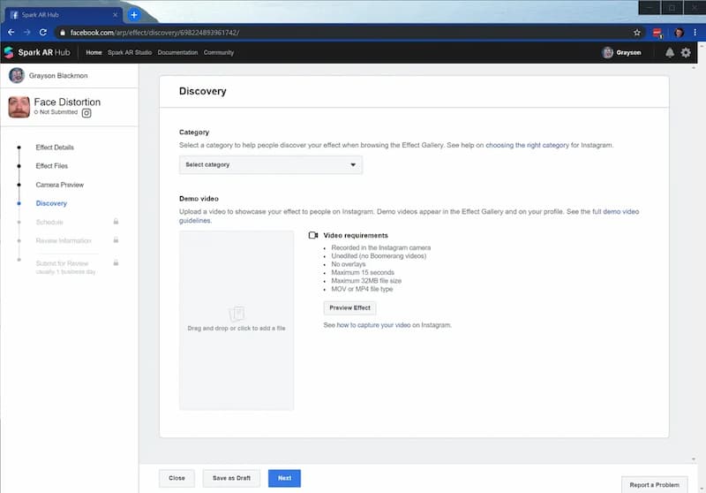Click the Spark AR Hub logo icon
Screen dimensions: 706x493
pos(9,52)
